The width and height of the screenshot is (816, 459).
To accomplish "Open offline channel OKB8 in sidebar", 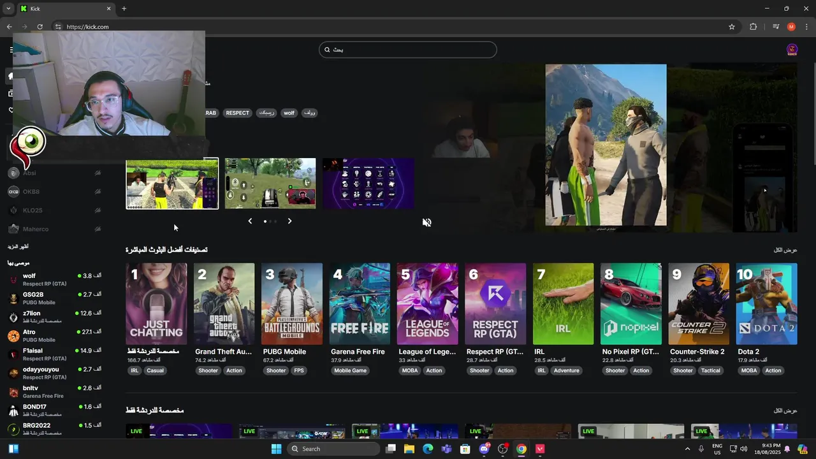I will [x=54, y=191].
